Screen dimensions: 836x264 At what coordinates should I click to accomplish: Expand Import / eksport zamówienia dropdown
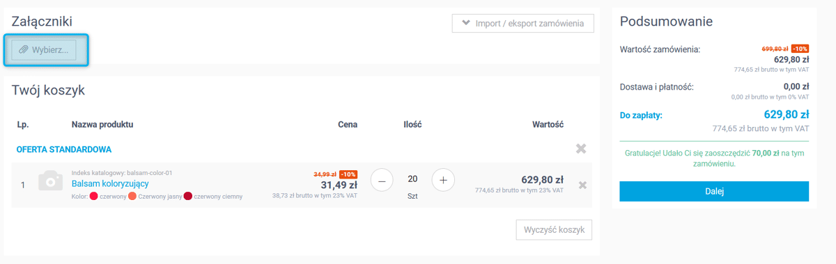pyautogui.click(x=523, y=23)
